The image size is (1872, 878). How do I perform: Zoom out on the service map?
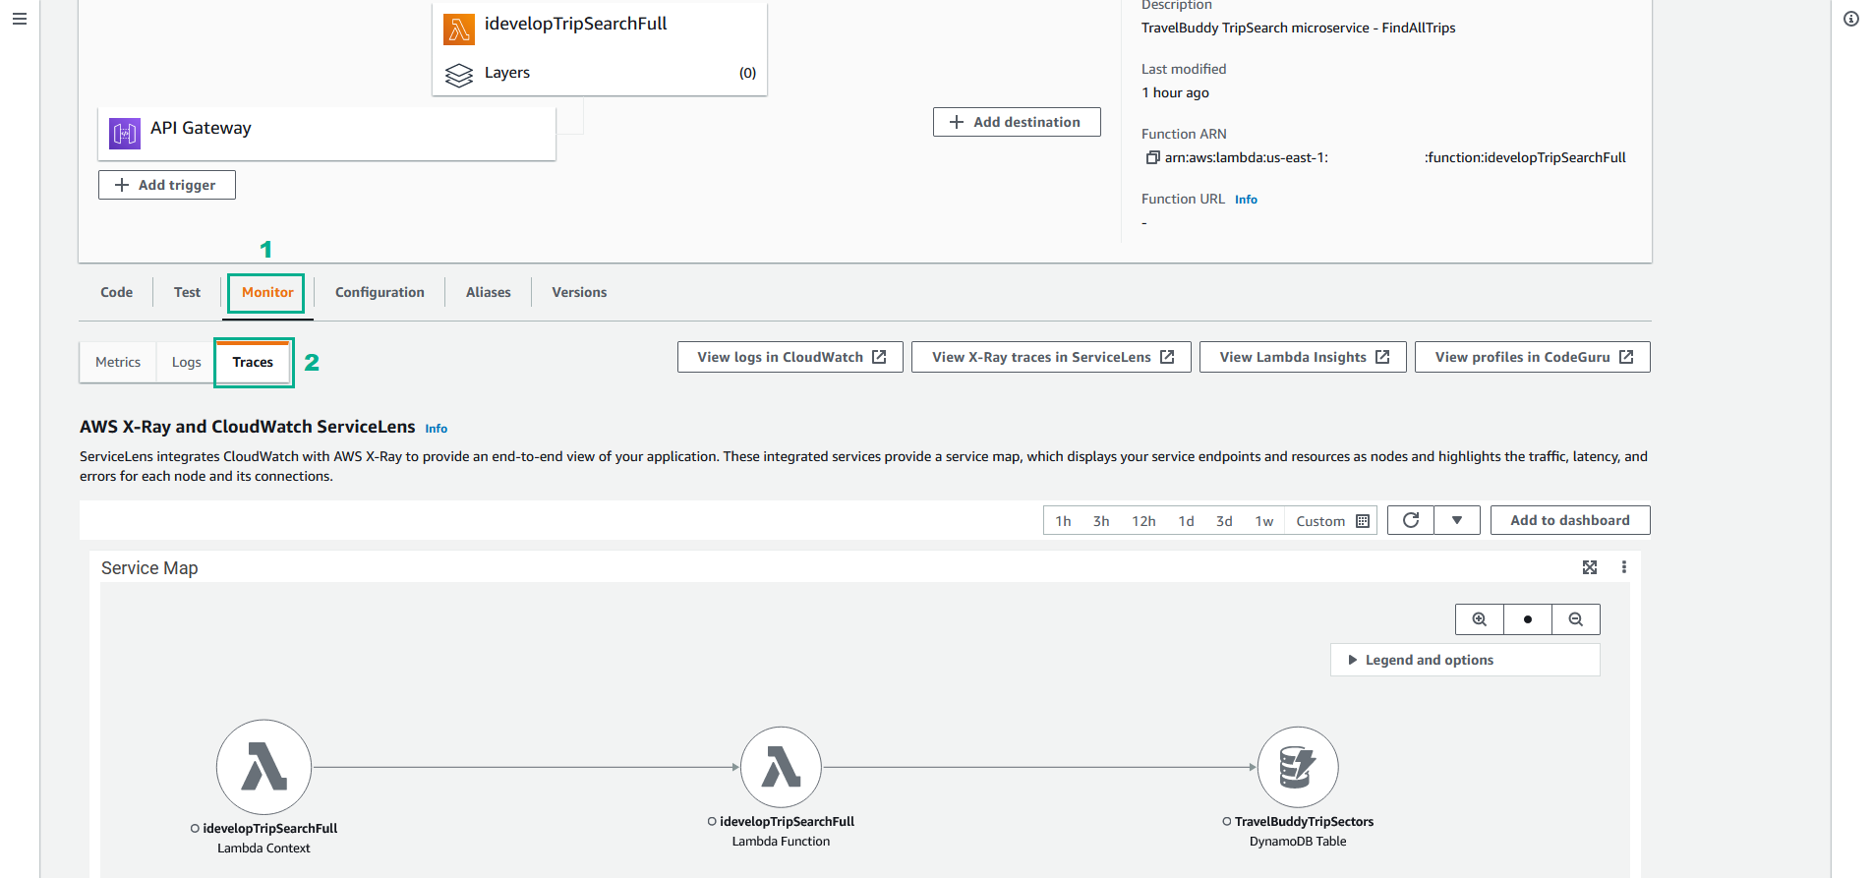[x=1576, y=619]
